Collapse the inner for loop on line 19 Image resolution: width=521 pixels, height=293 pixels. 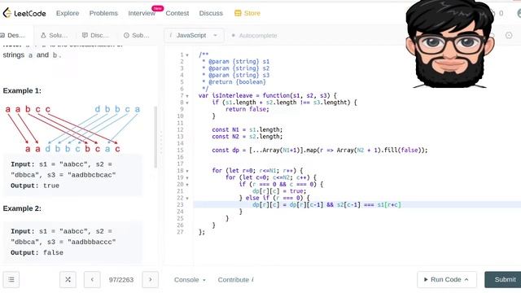click(x=187, y=177)
